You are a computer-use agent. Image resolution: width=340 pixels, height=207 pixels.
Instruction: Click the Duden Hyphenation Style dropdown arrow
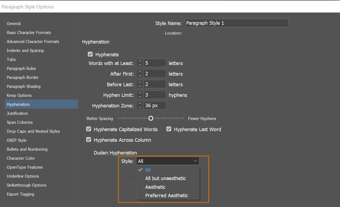pos(195,161)
